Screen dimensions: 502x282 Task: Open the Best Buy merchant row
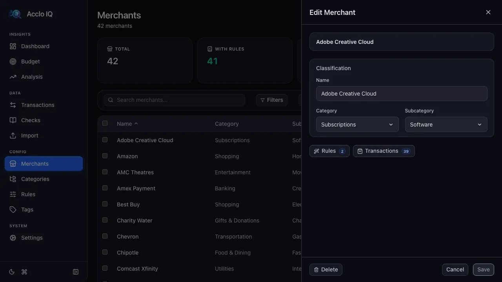click(199, 204)
